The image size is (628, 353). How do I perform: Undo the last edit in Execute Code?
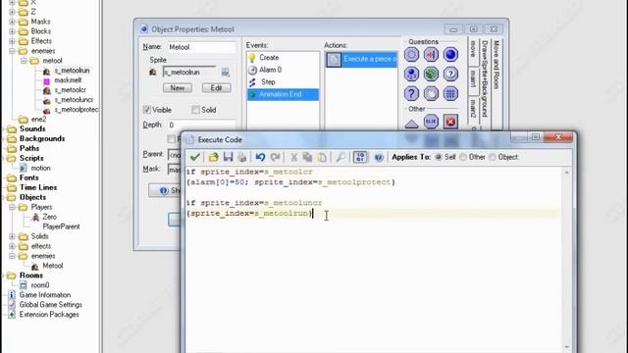pos(260,157)
